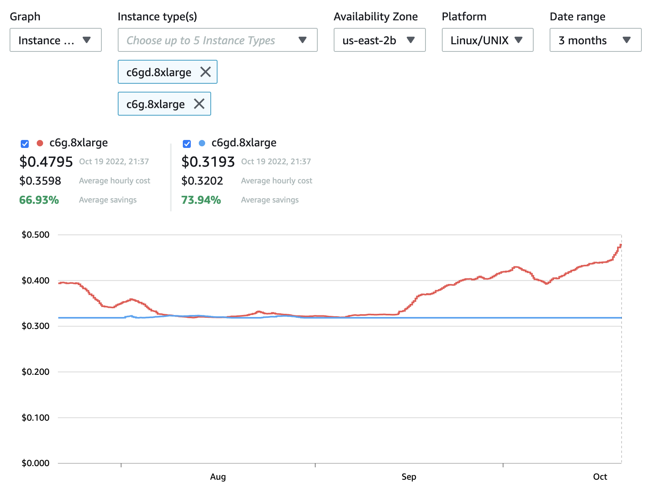
Task: Click the red legend dot for c6g.8xlarge
Action: point(40,143)
